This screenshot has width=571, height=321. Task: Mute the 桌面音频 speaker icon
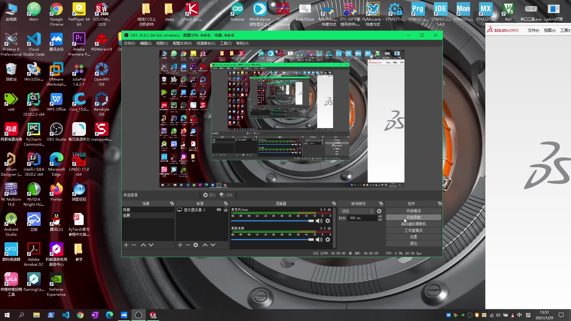(x=319, y=240)
